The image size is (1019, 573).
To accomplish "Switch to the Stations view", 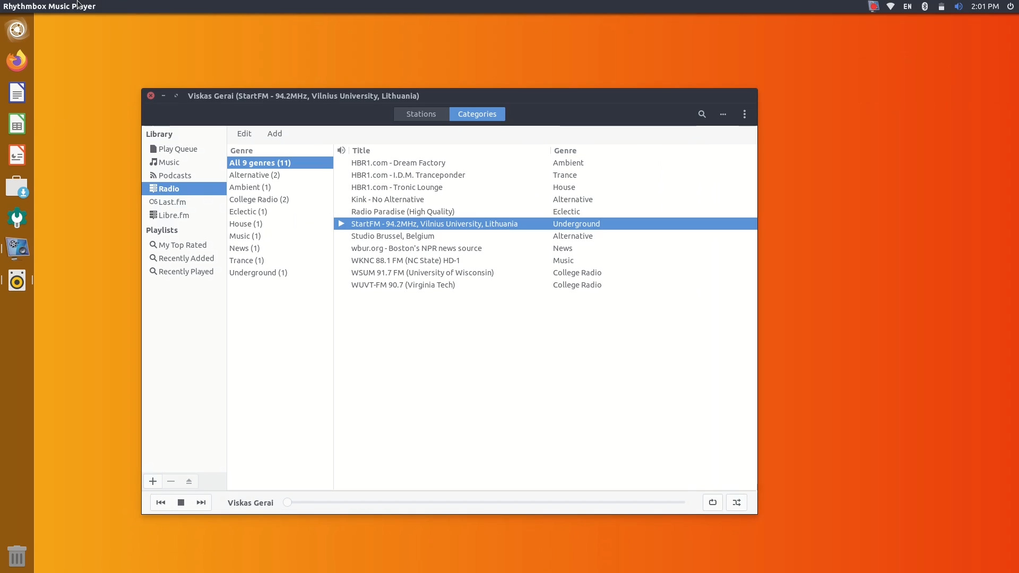I will click(421, 114).
